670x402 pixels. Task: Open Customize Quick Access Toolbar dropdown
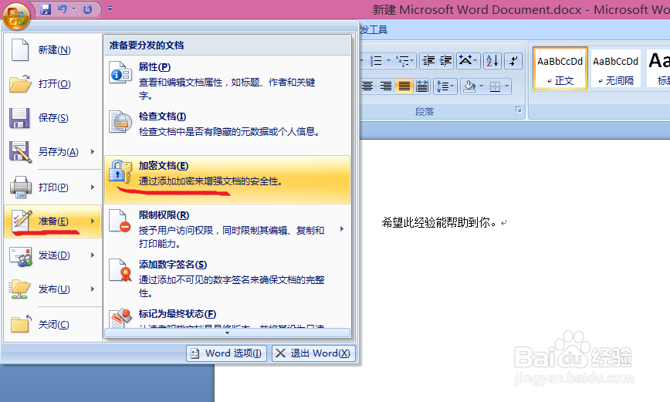(110, 8)
